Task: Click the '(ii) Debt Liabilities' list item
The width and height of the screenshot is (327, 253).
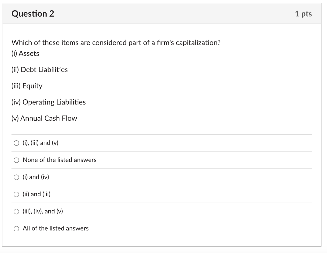Action: click(x=40, y=70)
